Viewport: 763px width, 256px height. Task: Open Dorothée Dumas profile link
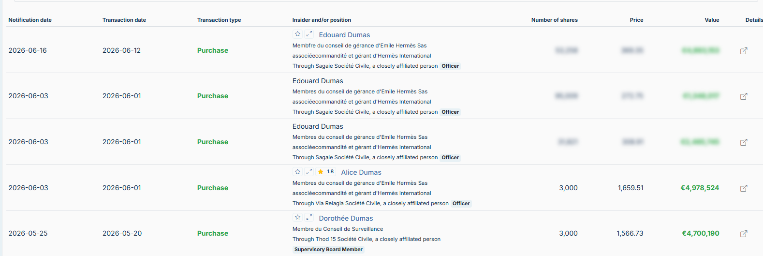346,218
